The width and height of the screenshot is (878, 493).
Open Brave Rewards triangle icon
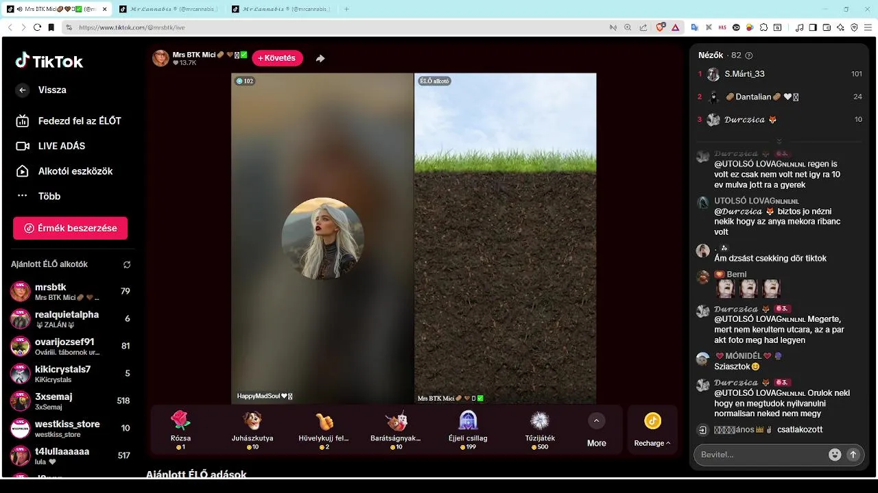click(x=675, y=27)
